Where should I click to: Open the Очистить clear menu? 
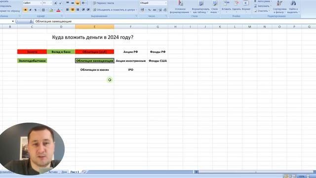[262, 11]
